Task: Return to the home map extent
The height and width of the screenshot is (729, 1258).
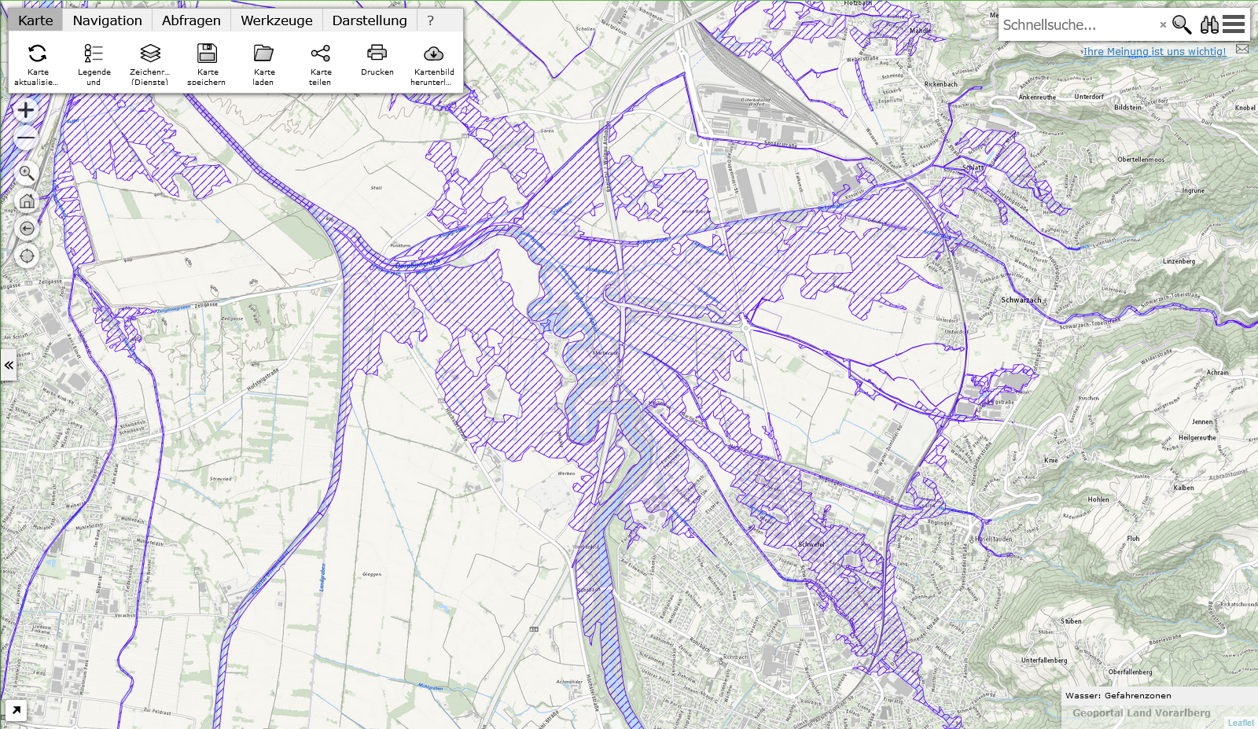Action: click(x=27, y=201)
